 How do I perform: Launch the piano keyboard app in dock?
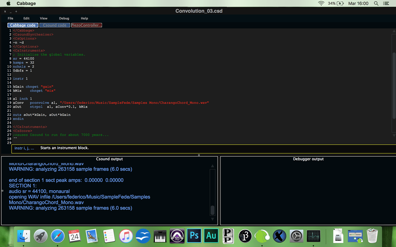pos(160,236)
